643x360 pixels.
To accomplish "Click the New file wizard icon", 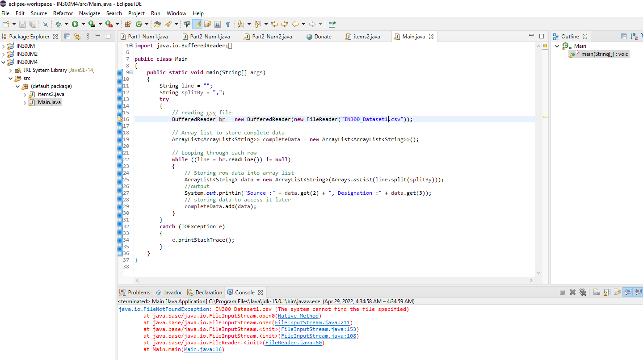I will (x=5, y=24).
